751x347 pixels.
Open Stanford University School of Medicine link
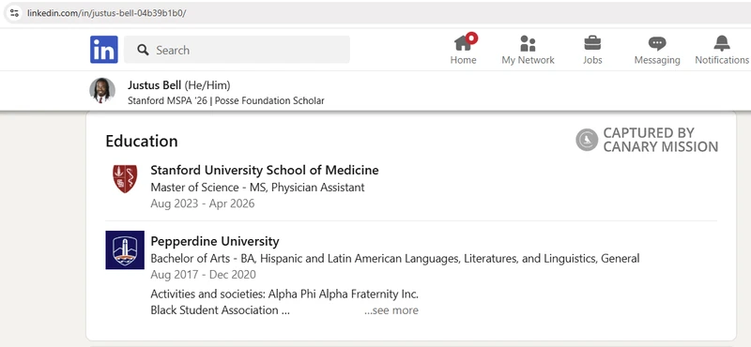click(x=265, y=170)
